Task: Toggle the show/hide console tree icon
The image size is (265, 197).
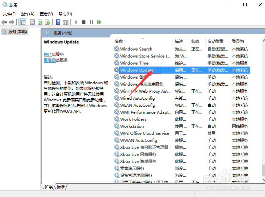Action: [x=22, y=22]
